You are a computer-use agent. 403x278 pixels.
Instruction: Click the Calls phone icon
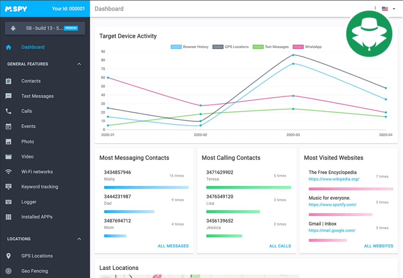(x=9, y=111)
